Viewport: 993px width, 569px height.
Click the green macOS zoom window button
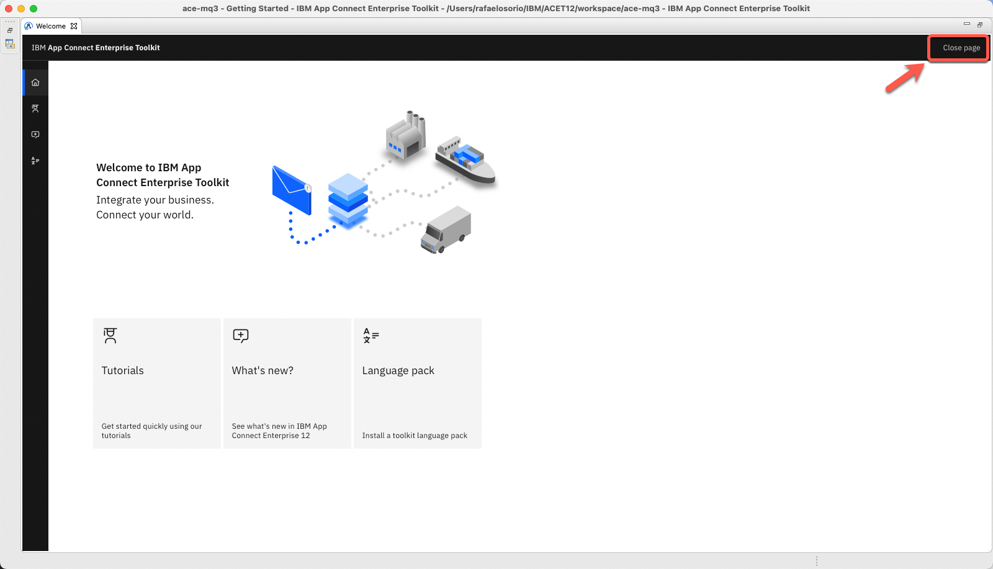[34, 9]
